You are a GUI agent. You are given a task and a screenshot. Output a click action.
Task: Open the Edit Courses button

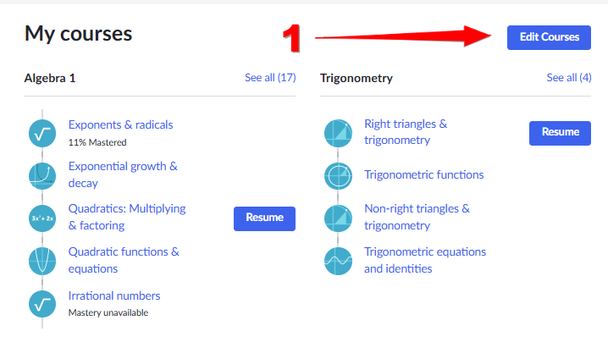[x=549, y=37]
